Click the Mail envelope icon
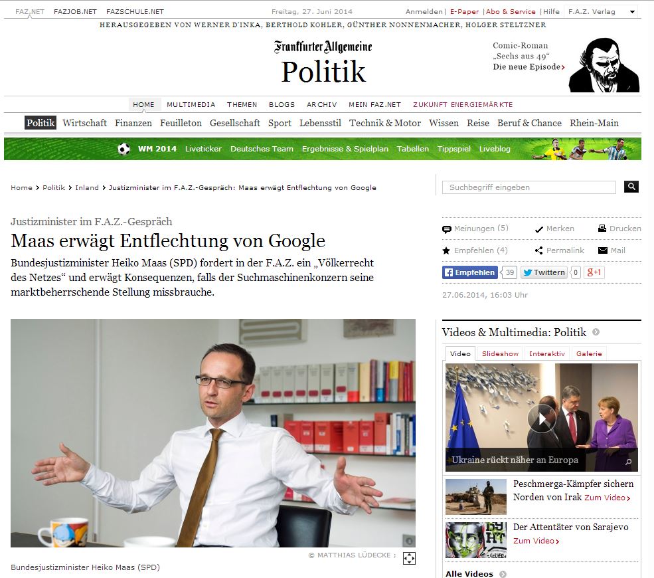This screenshot has width=654, height=578. (603, 250)
